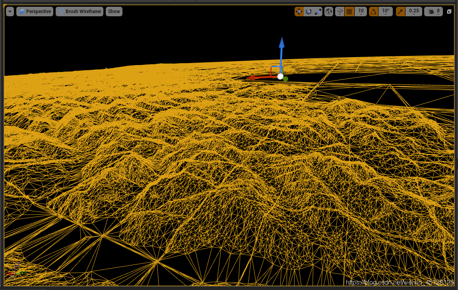Click the green Y-axis handle of gizmo
458x290 pixels.
coord(286,79)
